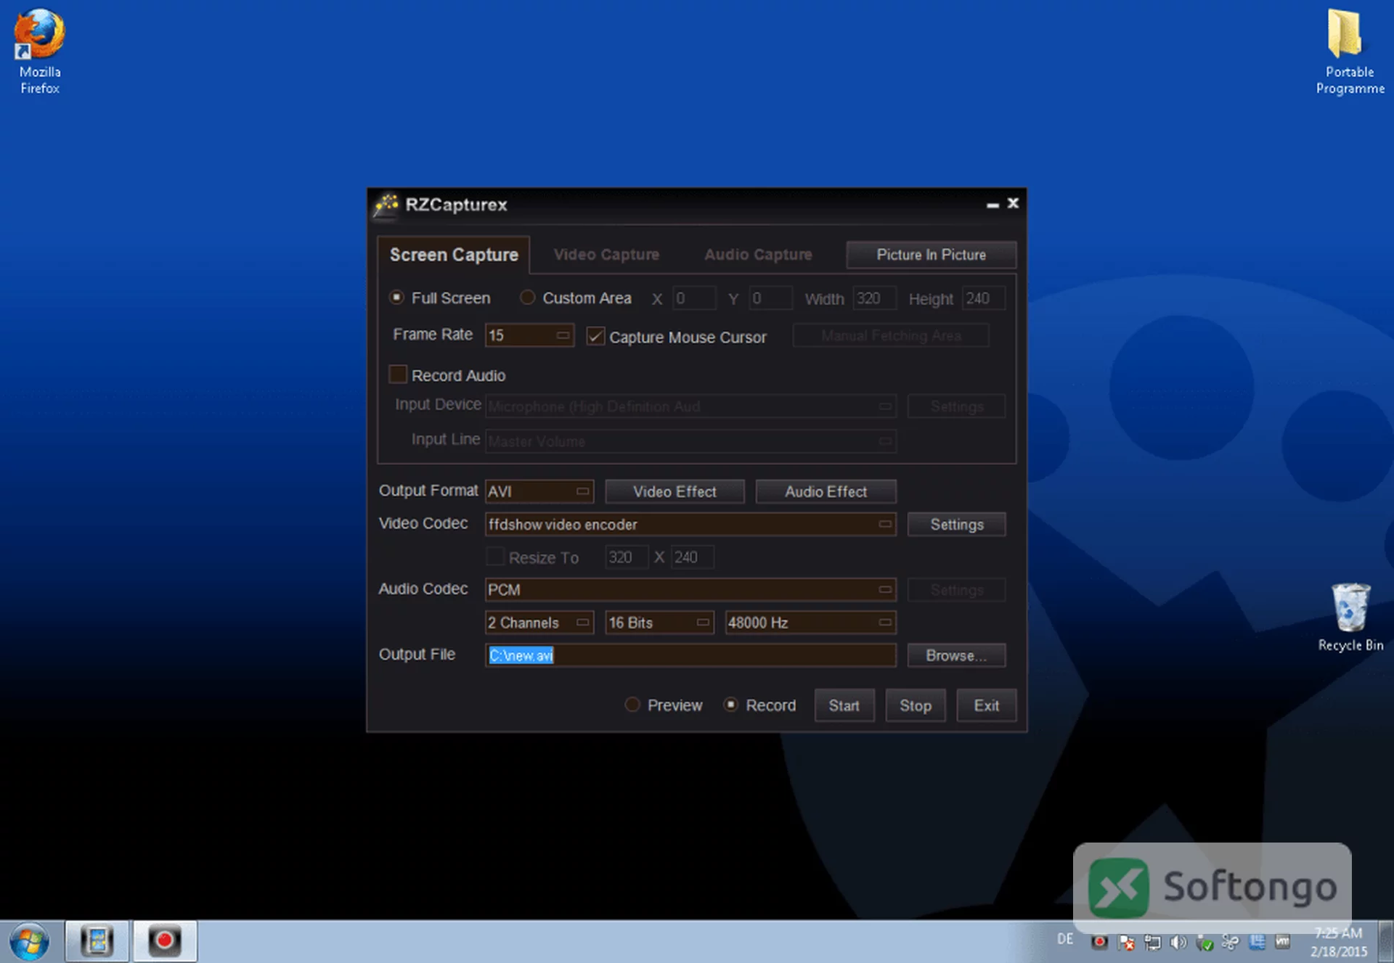
Task: Open the Recycle Bin icon
Action: click(1350, 617)
